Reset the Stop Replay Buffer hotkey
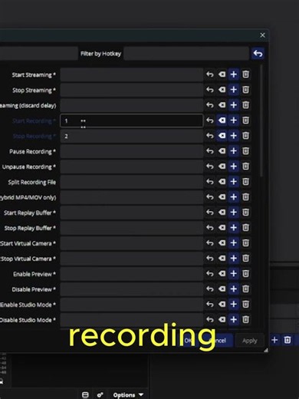The image size is (299, 399). (210, 228)
